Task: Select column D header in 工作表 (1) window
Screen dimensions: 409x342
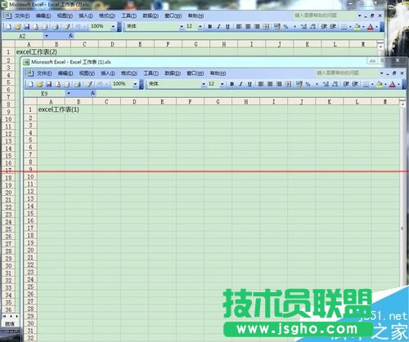Action: tap(134, 102)
